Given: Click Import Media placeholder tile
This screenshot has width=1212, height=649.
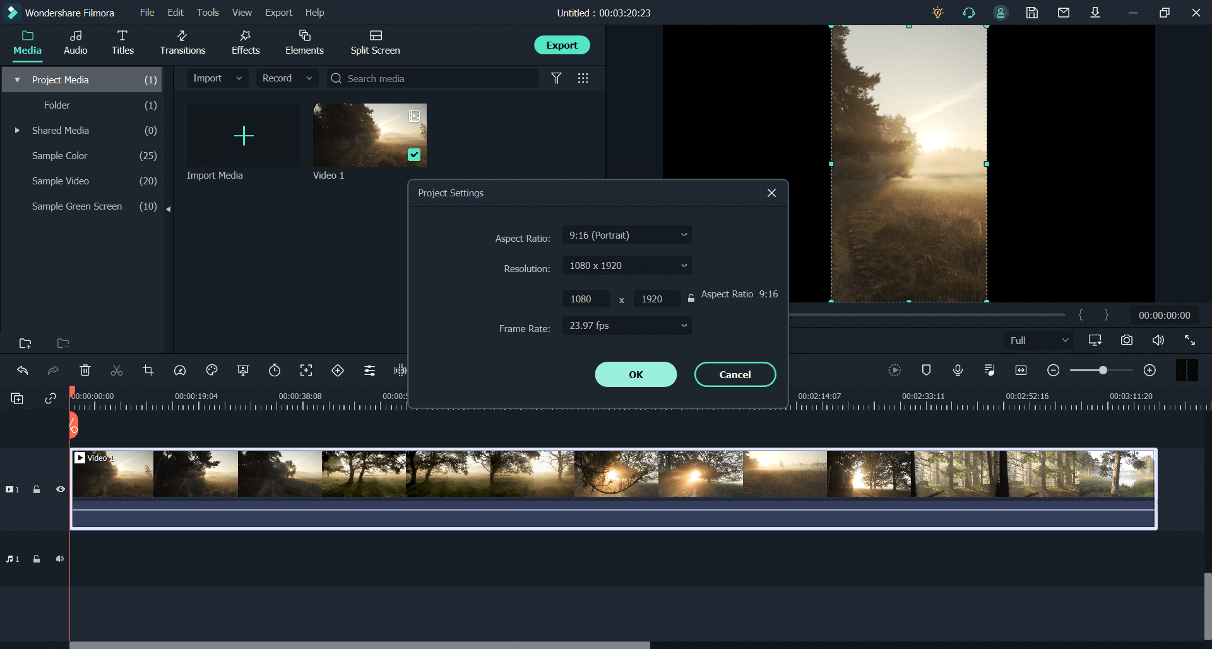Looking at the screenshot, I should [x=244, y=136].
